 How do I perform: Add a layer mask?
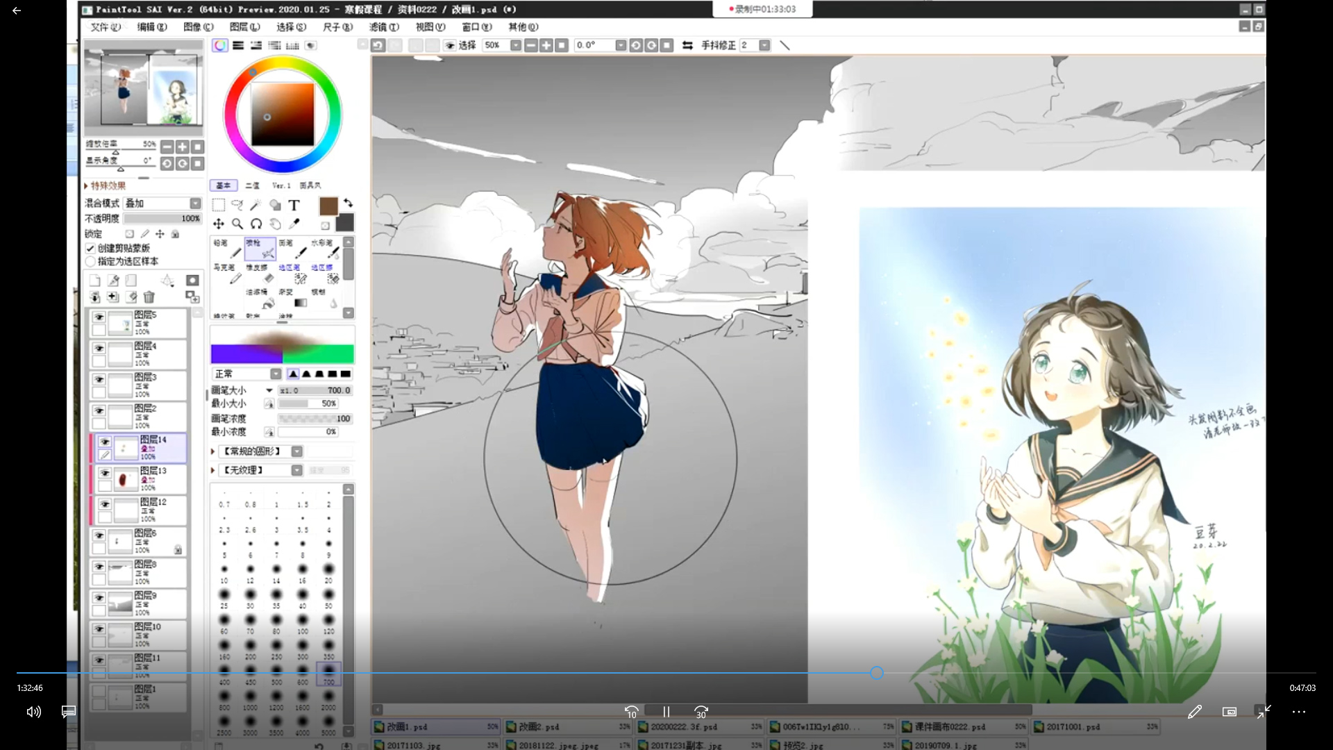pos(192,281)
